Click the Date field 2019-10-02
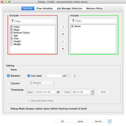 pos(45,92)
